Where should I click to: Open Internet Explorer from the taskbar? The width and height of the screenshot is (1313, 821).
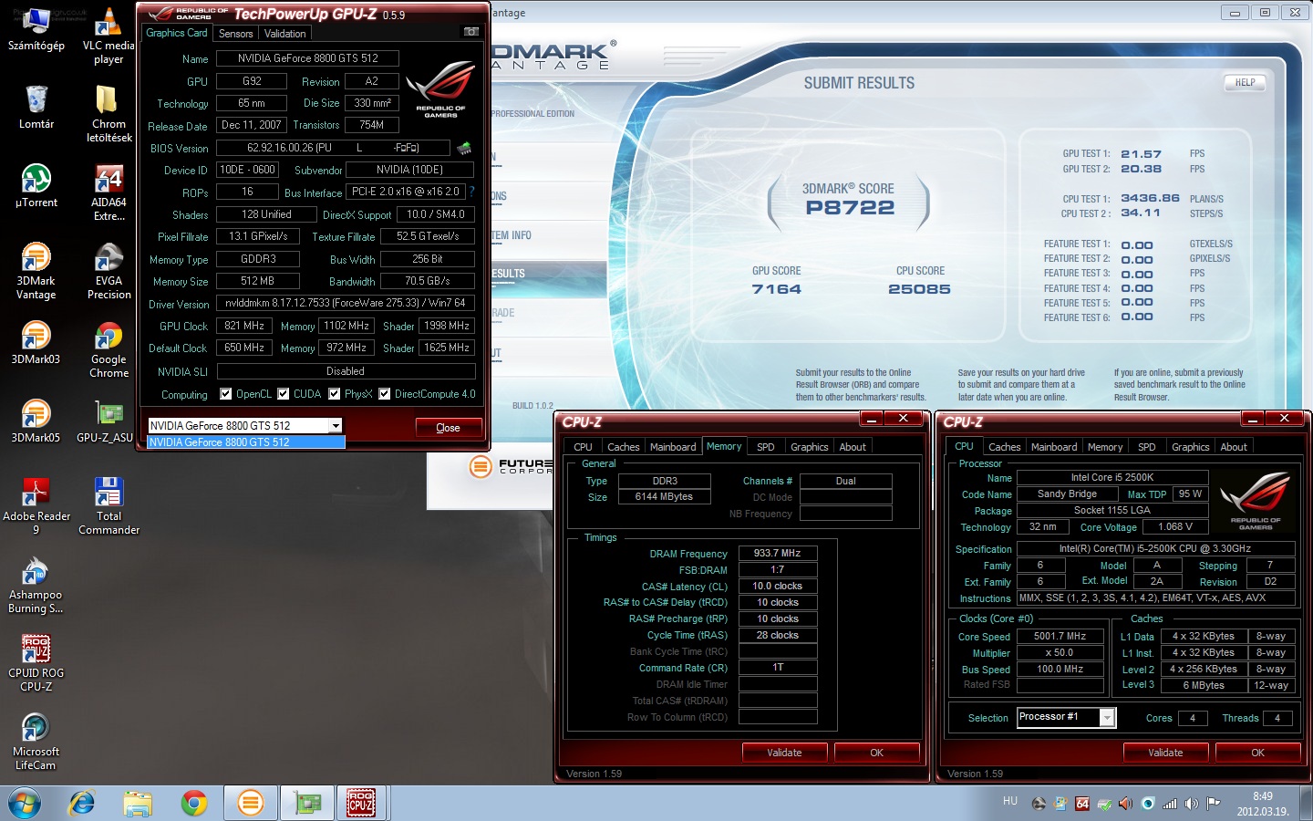(82, 804)
